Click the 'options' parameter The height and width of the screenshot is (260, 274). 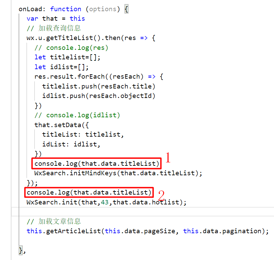pos(101,9)
